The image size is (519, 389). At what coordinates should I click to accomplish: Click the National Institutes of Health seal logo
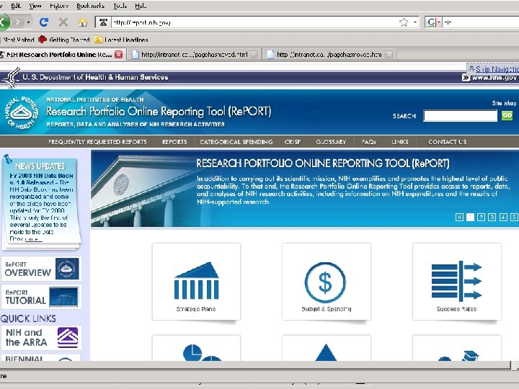[x=21, y=113]
